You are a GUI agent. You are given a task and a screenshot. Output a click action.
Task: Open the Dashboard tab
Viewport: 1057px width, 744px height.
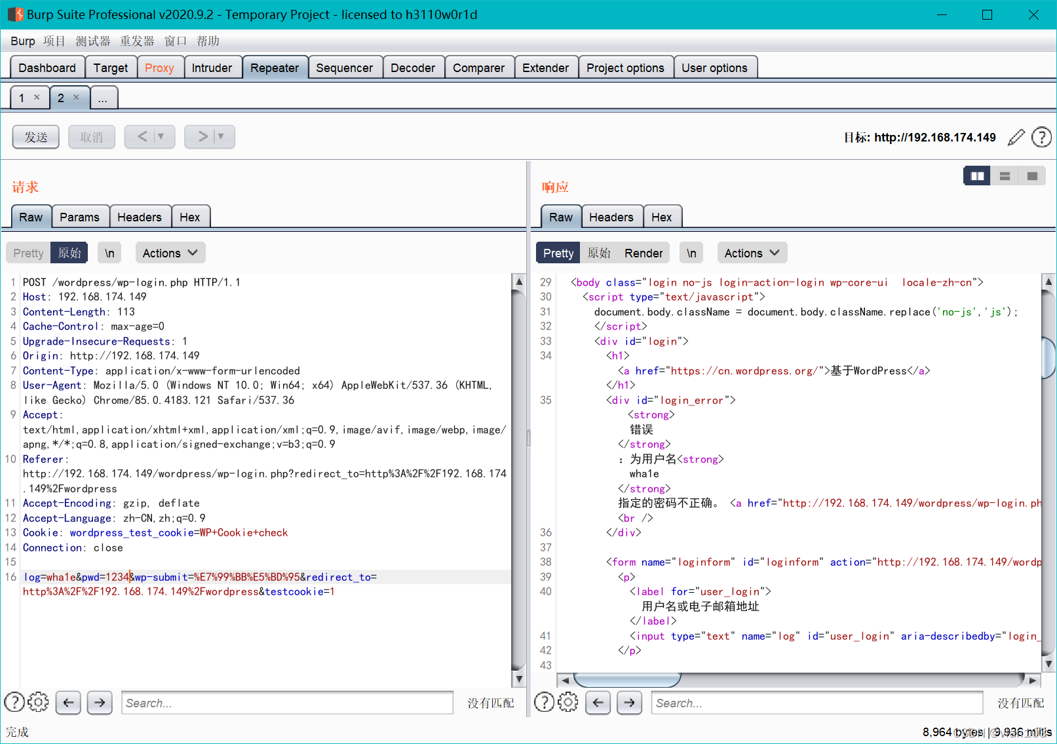tap(47, 68)
